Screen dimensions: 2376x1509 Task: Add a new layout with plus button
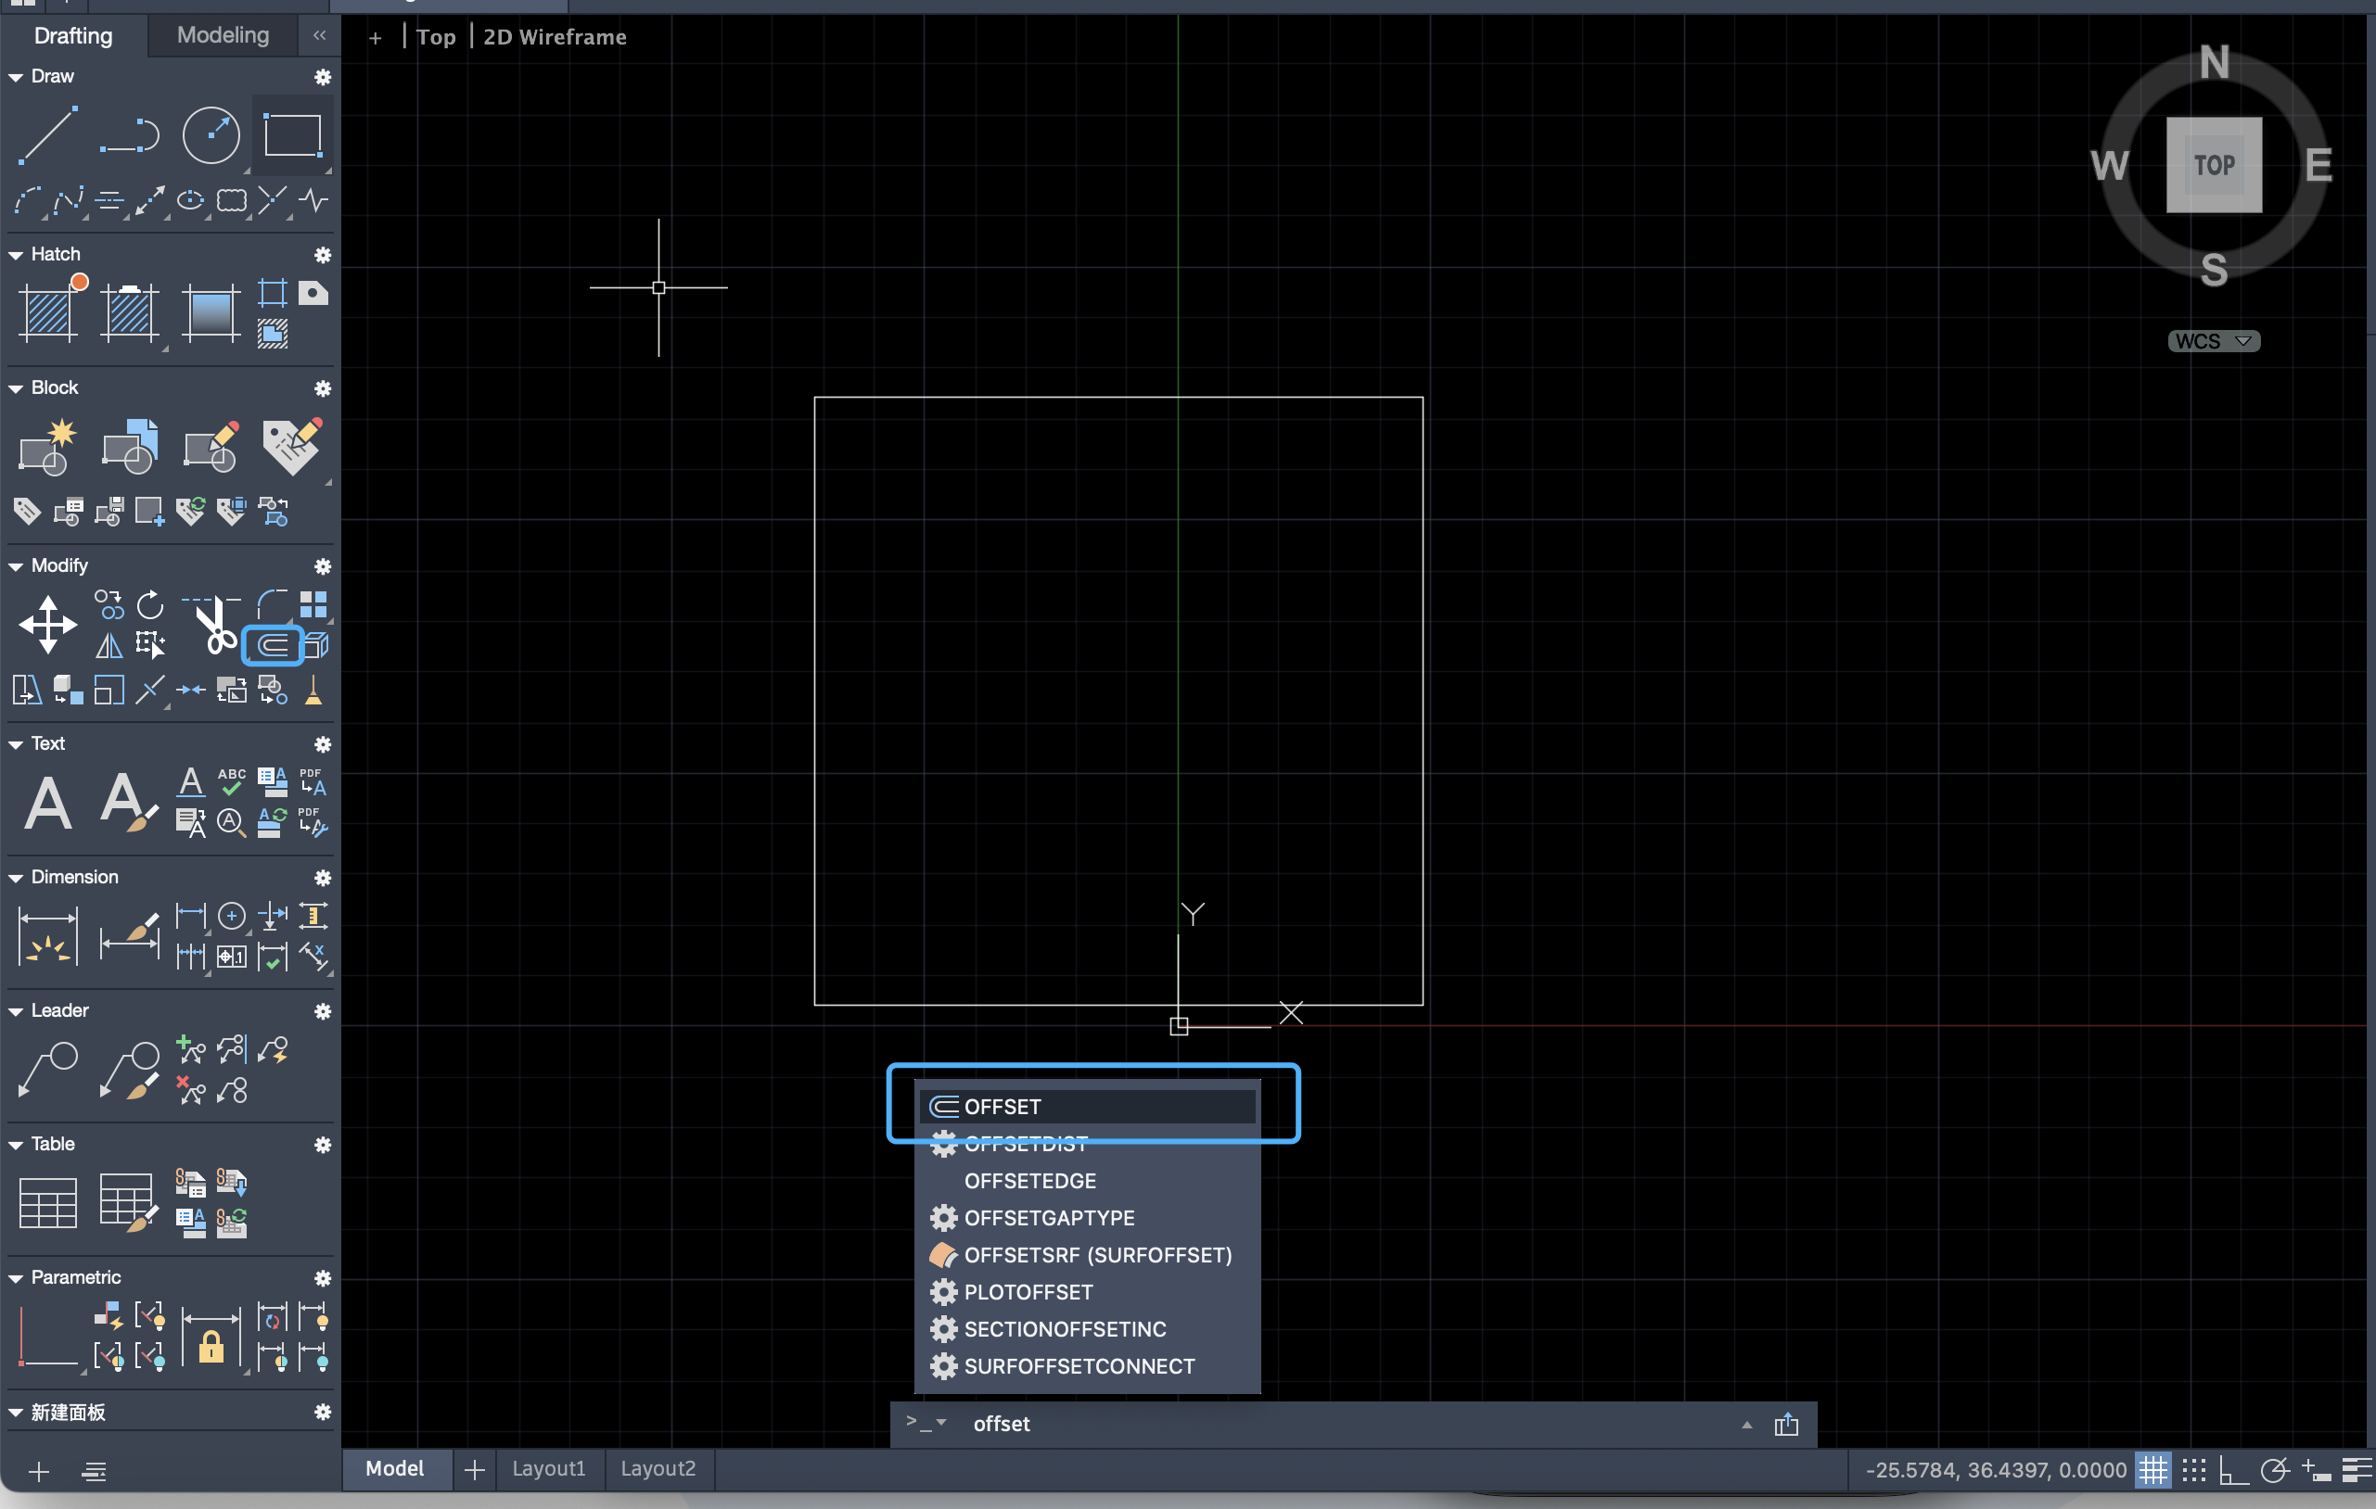click(475, 1469)
